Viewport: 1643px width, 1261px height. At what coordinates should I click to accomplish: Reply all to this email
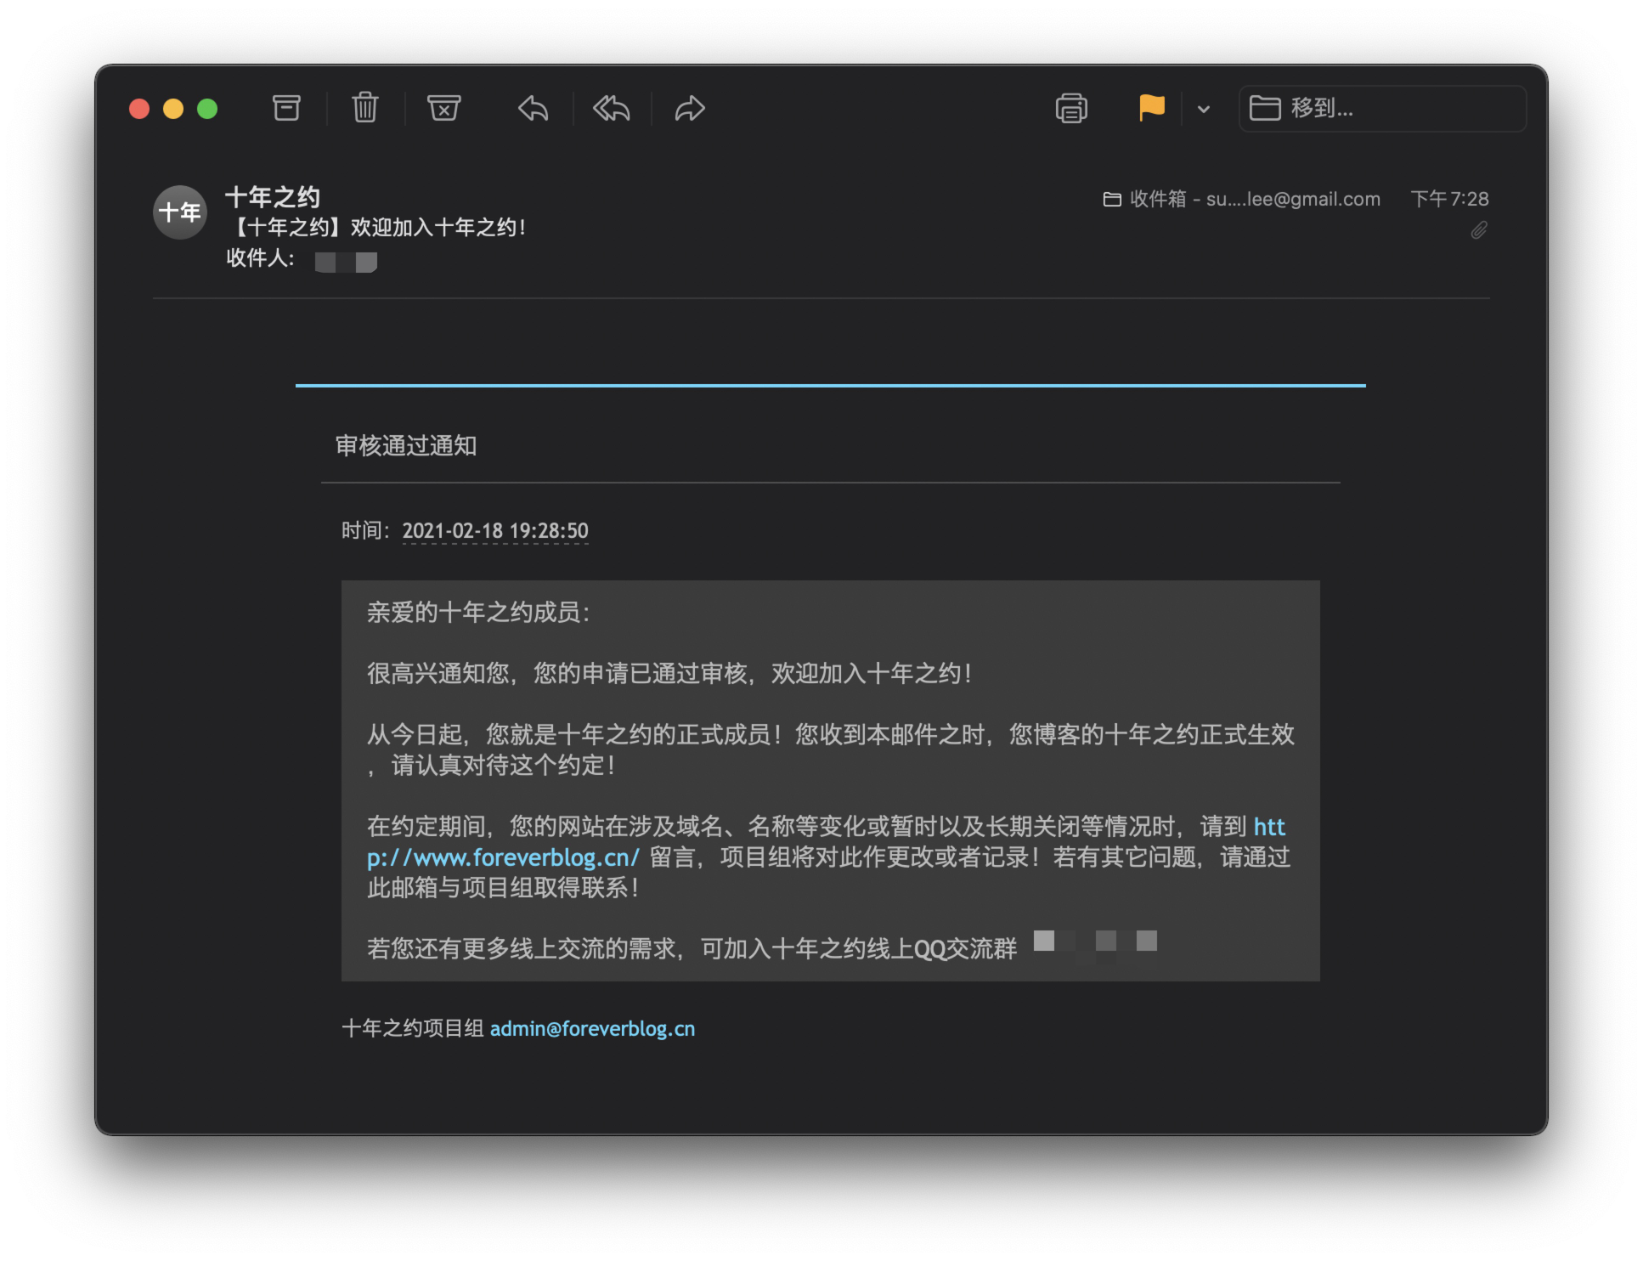tap(612, 108)
